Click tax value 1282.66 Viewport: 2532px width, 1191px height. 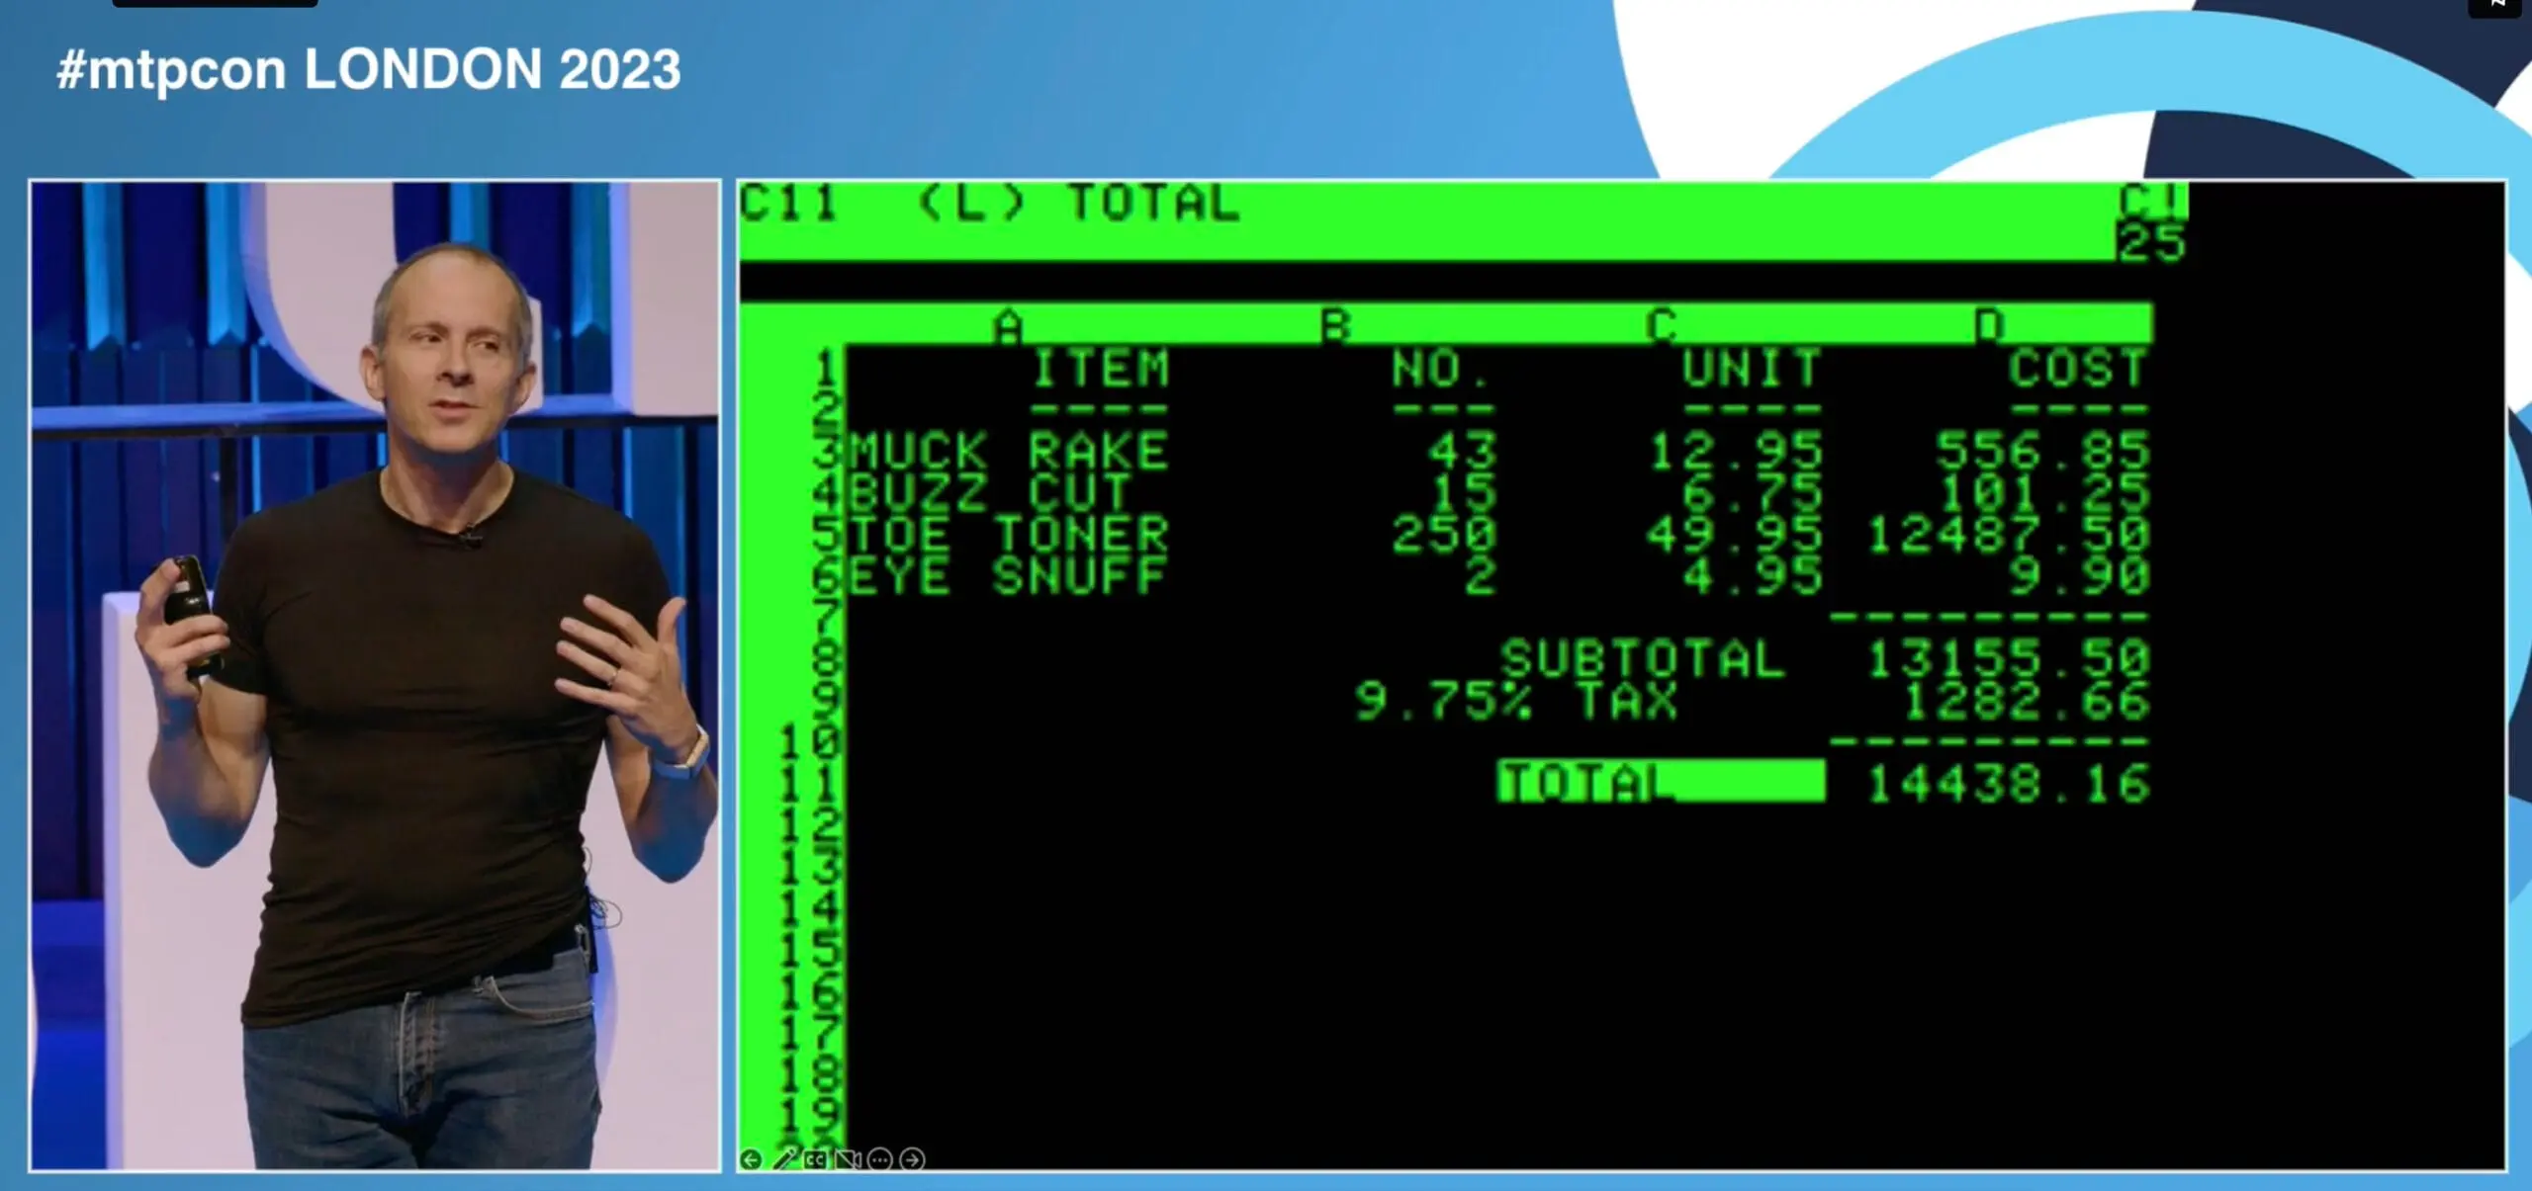pyautogui.click(x=2026, y=700)
